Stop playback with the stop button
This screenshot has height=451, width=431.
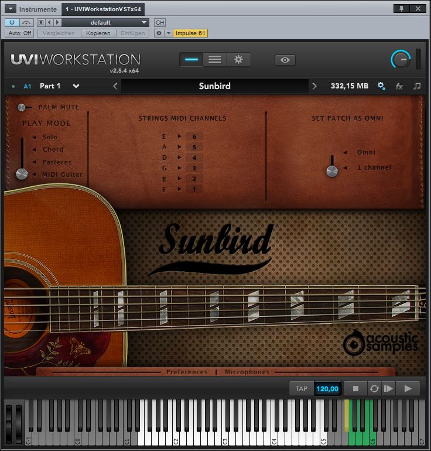tap(355, 389)
